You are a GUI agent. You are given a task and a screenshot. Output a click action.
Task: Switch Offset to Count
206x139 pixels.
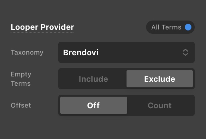[x=160, y=105]
